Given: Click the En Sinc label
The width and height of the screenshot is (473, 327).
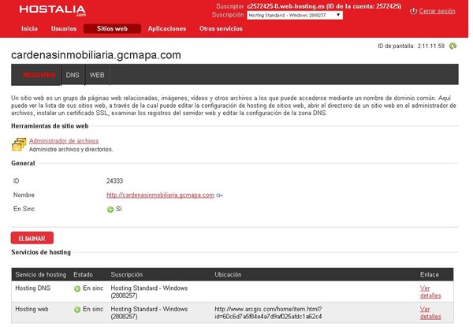Looking at the screenshot, I should point(24,209).
